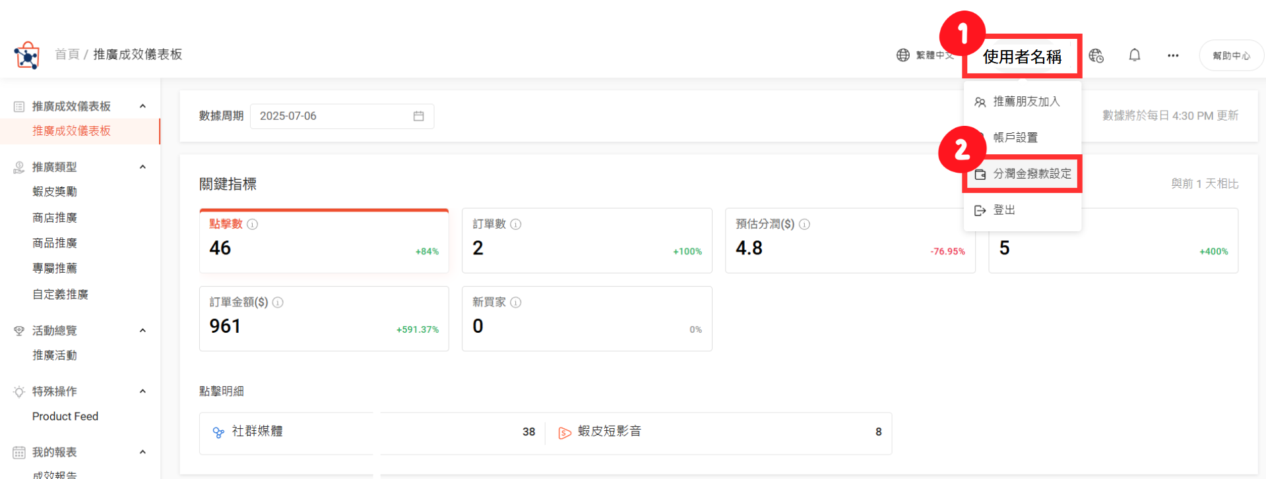
Task: Click the 蝦皮短影音 click detail row
Action: point(718,432)
